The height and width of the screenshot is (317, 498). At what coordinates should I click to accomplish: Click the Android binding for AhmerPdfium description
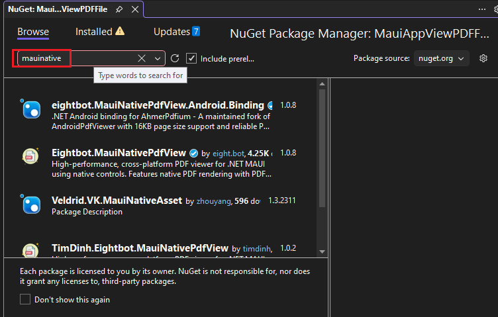click(x=161, y=122)
